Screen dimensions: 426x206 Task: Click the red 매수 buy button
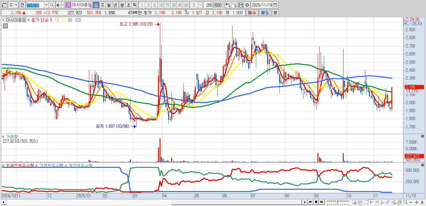coord(252,13)
